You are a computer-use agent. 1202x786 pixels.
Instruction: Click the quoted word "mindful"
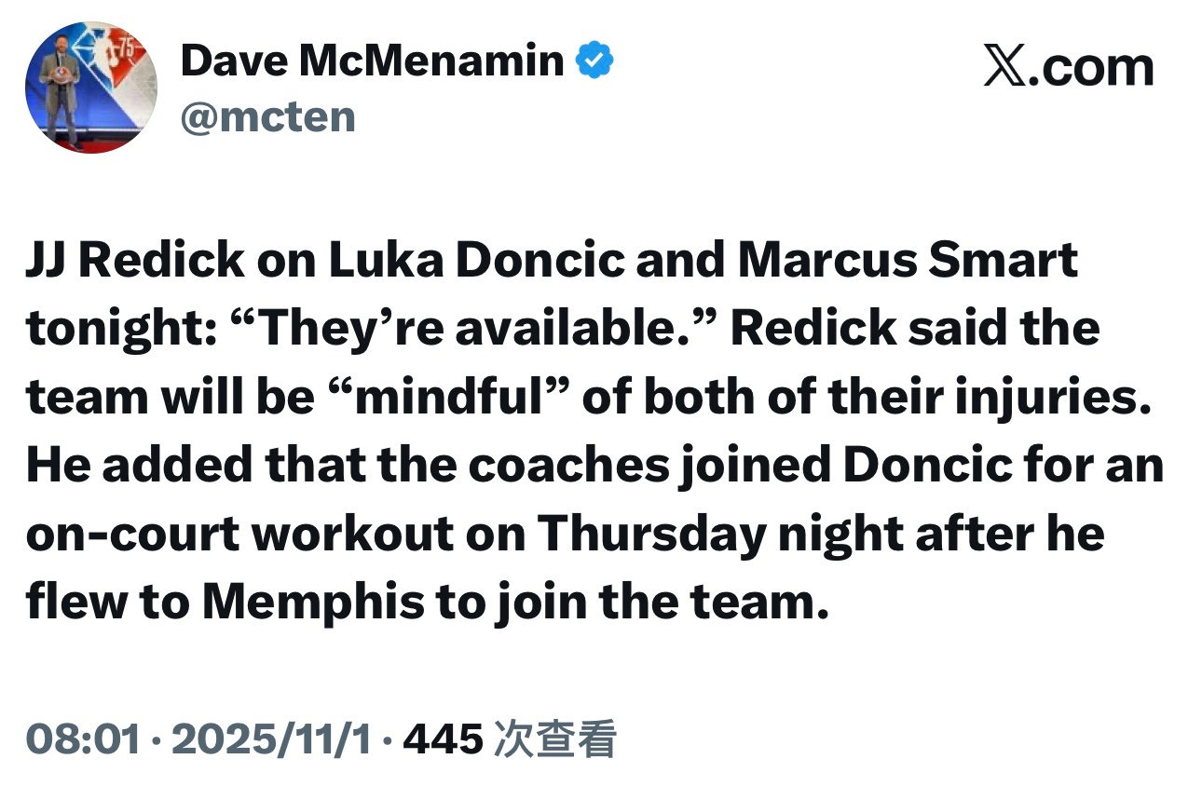448,396
